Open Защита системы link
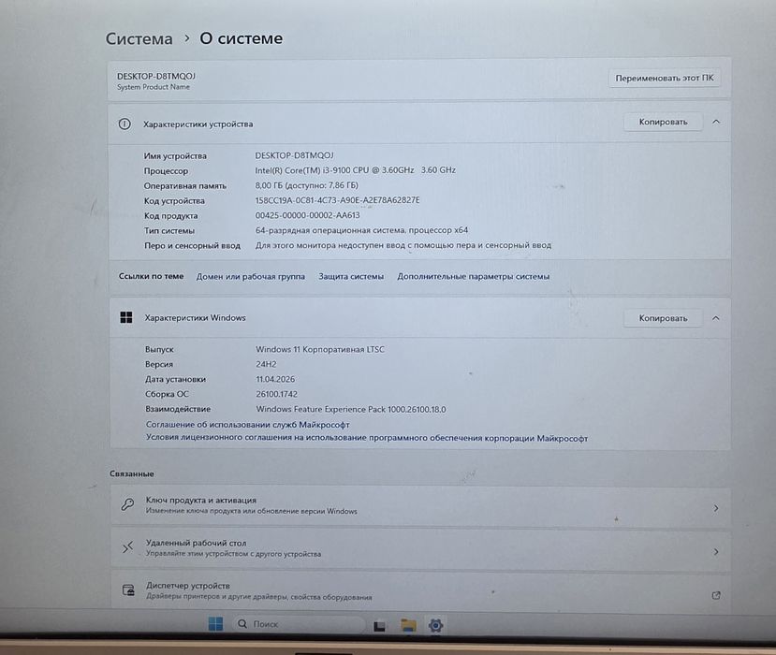776x655 pixels. (351, 277)
